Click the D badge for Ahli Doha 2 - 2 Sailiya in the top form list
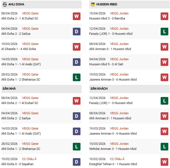The width and height of the screenshot is (170, 168). click(76, 31)
